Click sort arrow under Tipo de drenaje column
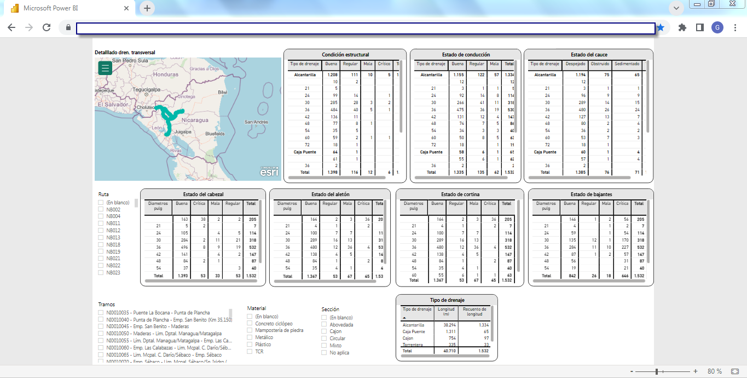This screenshot has height=378, width=747. [x=404, y=318]
